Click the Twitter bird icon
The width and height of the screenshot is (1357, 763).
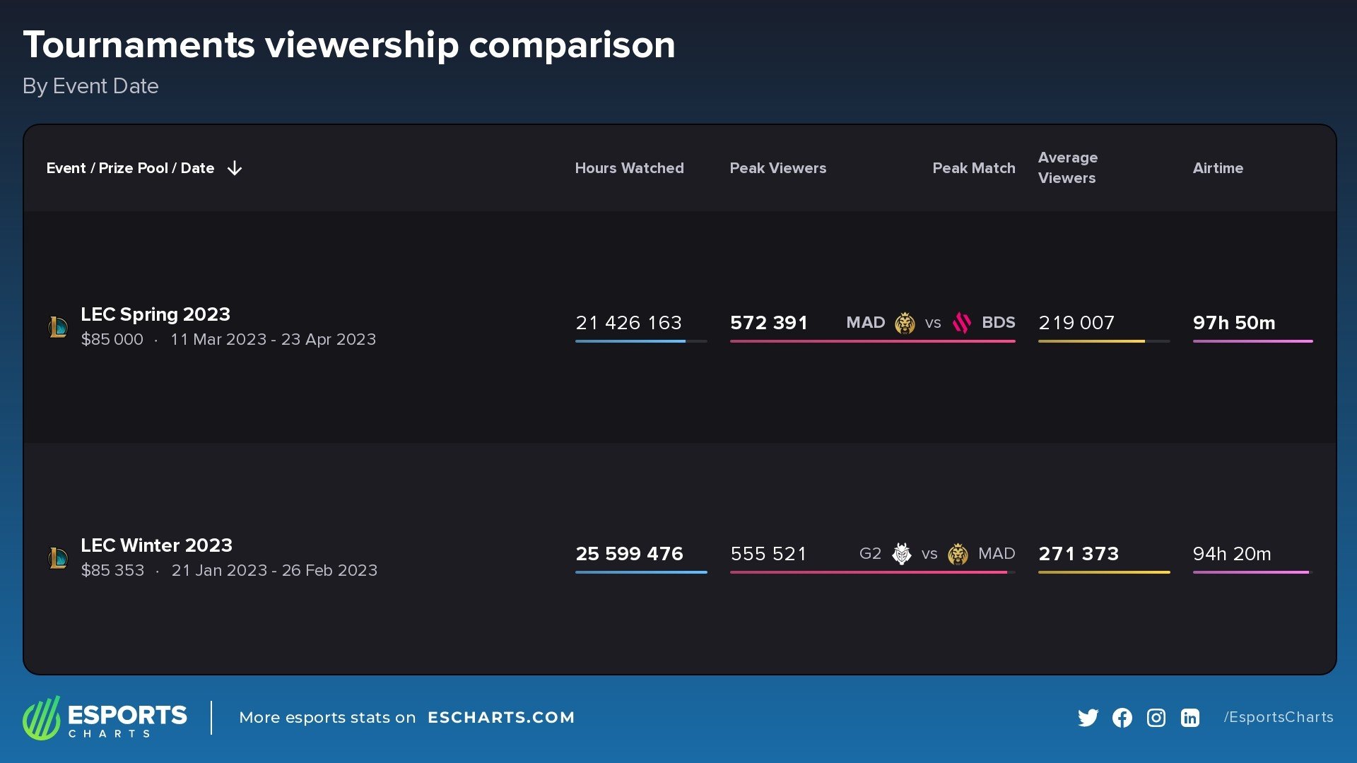click(1088, 718)
